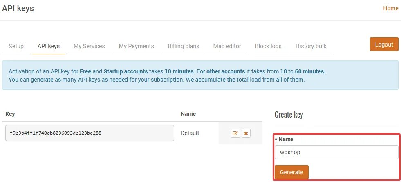Click the Key column header

click(x=10, y=114)
